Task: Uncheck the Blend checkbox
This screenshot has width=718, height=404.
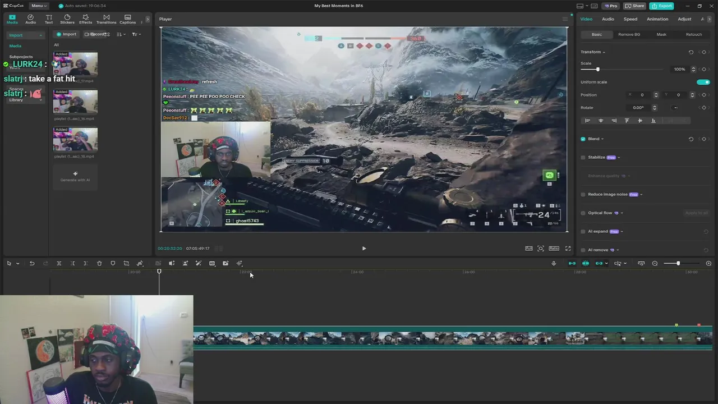Action: [x=583, y=139]
